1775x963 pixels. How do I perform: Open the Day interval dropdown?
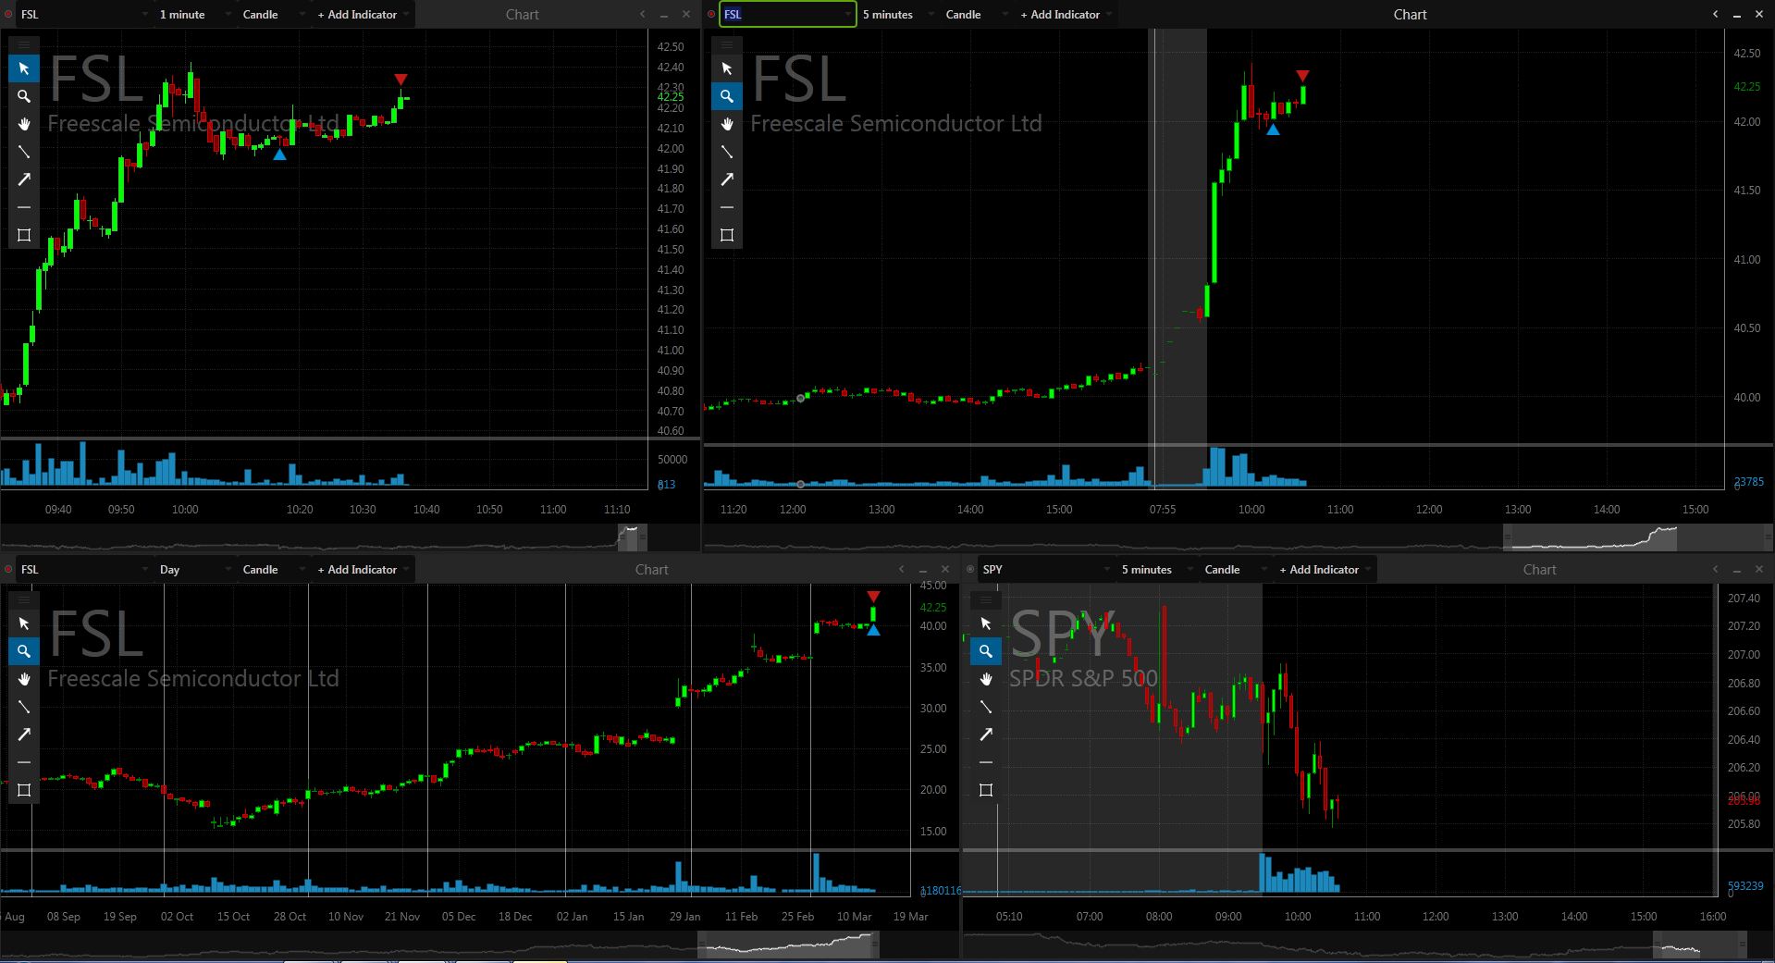pyautogui.click(x=194, y=570)
